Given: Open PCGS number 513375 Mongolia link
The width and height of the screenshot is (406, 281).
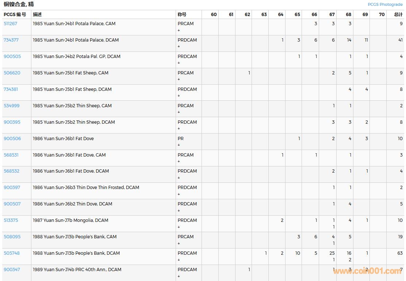Looking at the screenshot, I should [x=11, y=220].
